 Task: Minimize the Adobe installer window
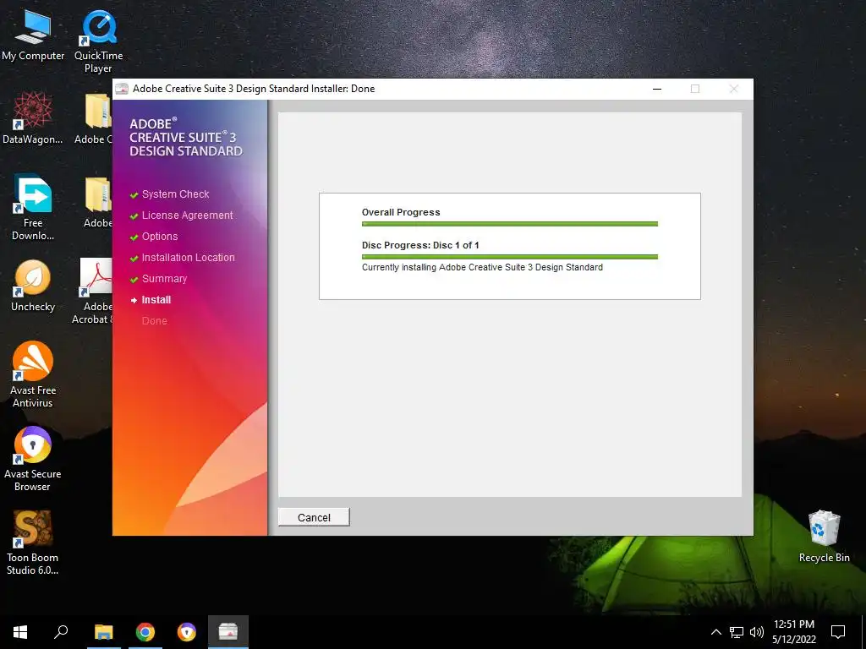click(x=656, y=89)
